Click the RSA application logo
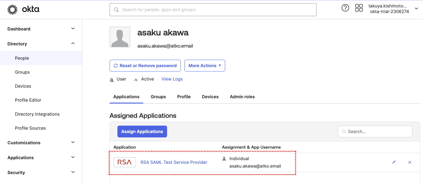This screenshot has width=423, height=185. (x=125, y=162)
